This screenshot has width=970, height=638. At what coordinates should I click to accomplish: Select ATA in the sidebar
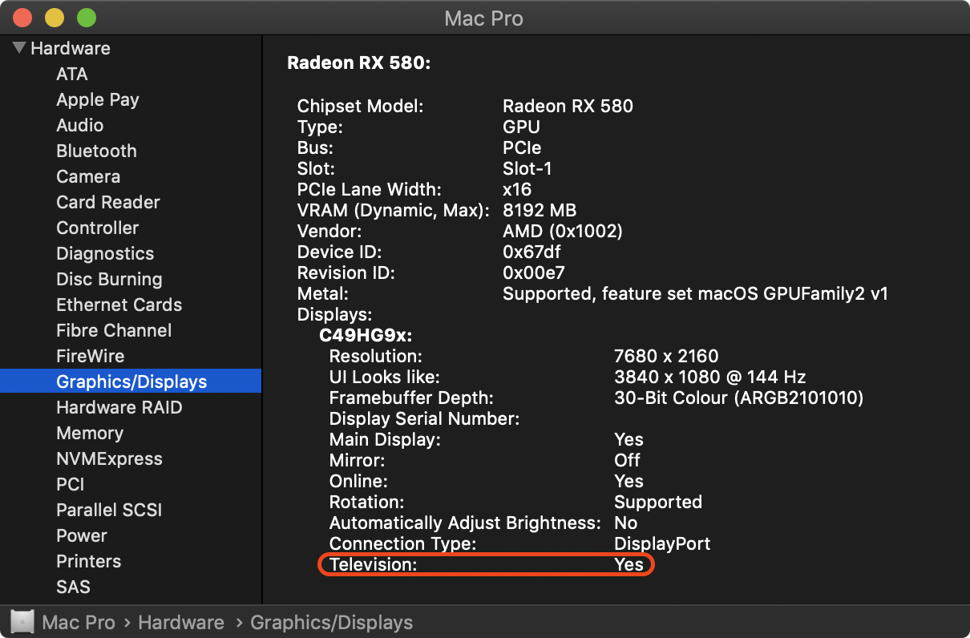(72, 74)
